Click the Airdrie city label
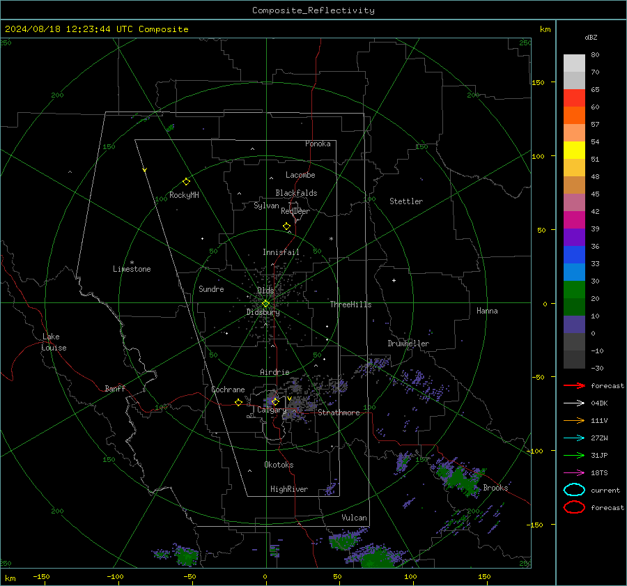627x586 pixels. pyautogui.click(x=274, y=372)
